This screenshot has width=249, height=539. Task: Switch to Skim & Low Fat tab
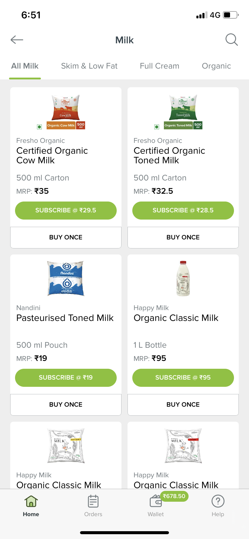(x=89, y=66)
